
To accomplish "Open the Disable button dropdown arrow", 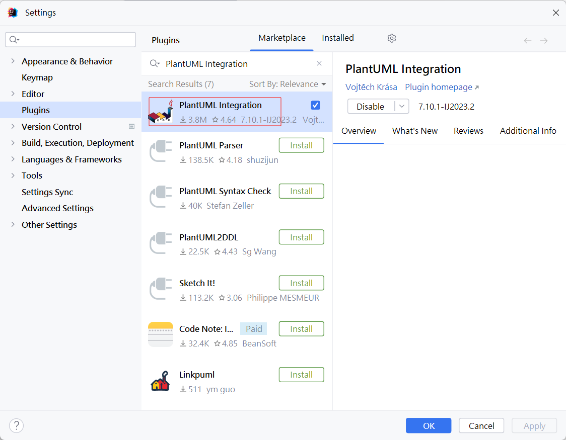I will 402,106.
